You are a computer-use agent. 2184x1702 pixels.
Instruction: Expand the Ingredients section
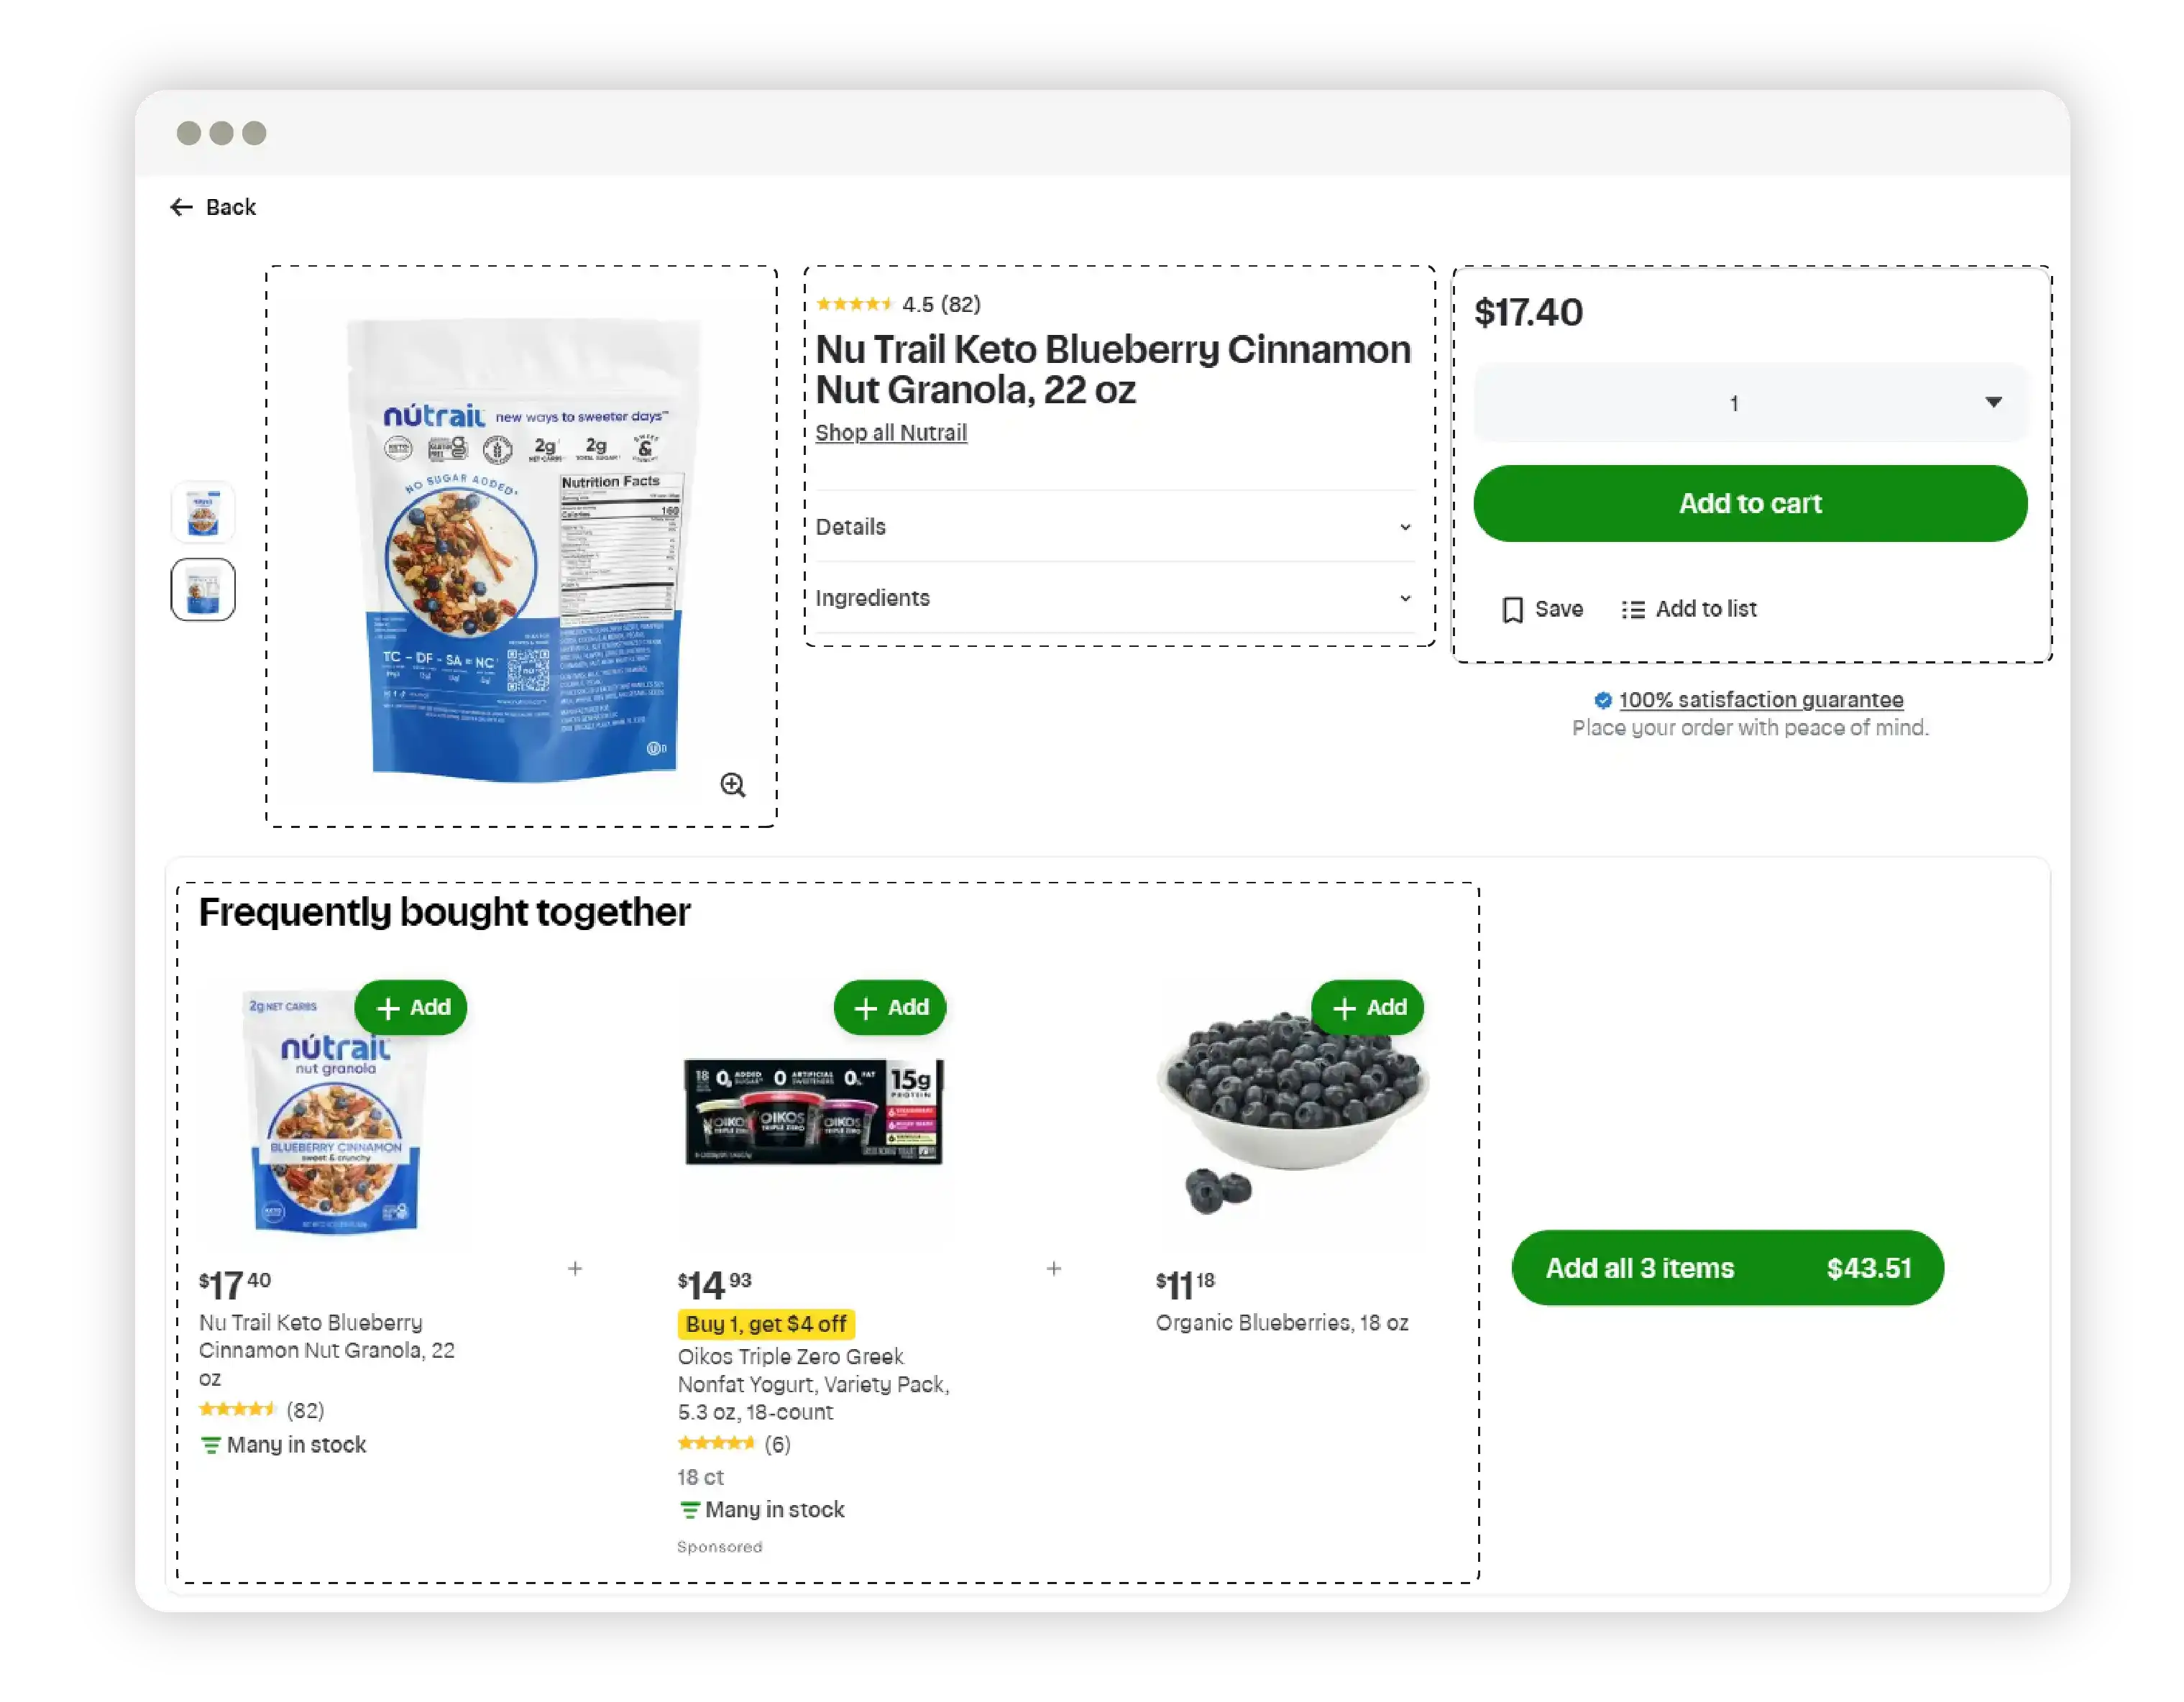(1115, 597)
